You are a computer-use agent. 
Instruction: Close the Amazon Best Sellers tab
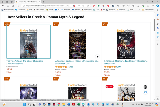39,2
